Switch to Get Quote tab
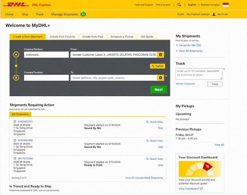 pyautogui.click(x=147, y=37)
